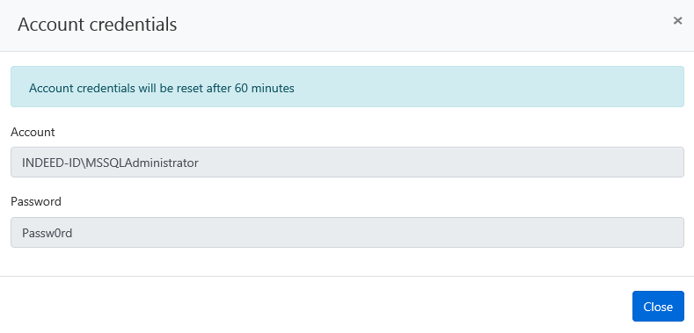Viewport: 694px width, 333px height.
Task: Click the dialog header bar
Action: coord(347,25)
